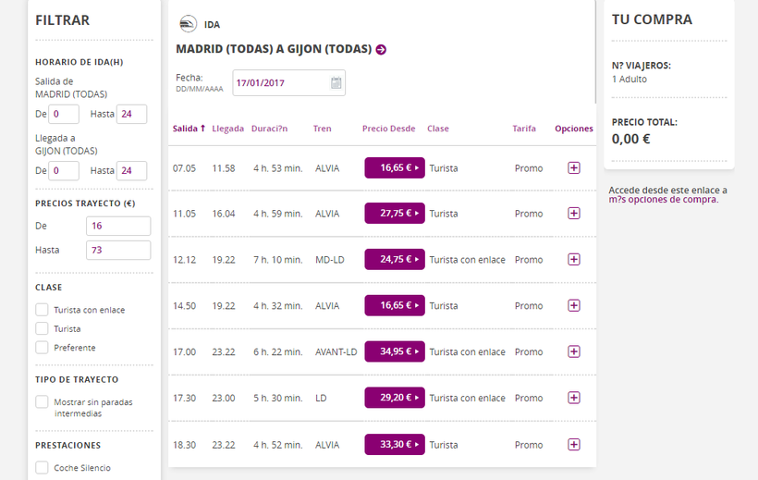758x480 pixels.
Task: Open plus options for 18.30 ALVIA train
Action: click(574, 445)
